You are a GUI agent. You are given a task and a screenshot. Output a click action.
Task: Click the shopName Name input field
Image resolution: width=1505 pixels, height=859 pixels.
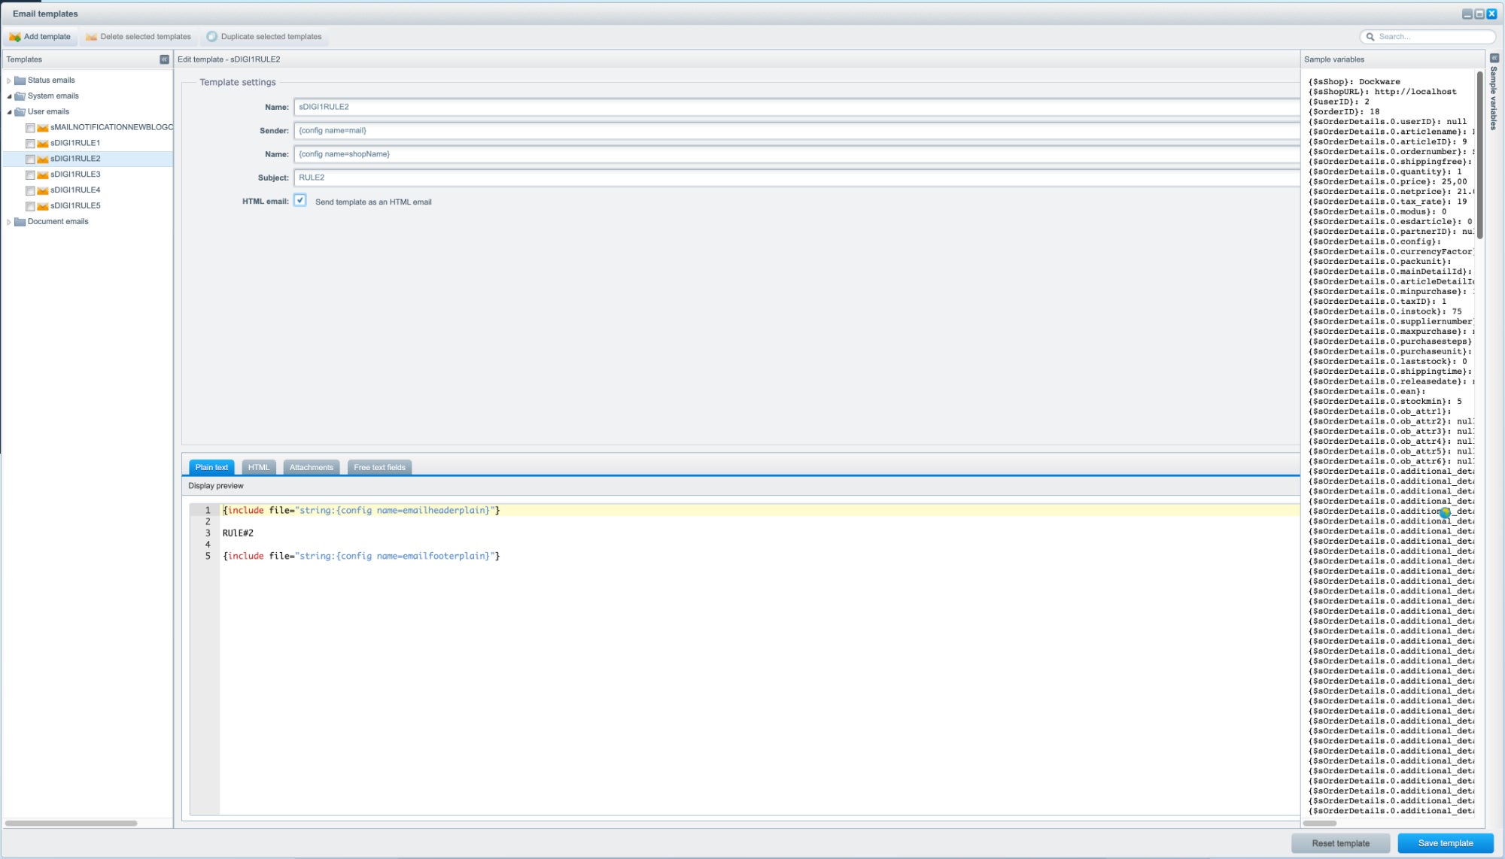pyautogui.click(x=797, y=154)
